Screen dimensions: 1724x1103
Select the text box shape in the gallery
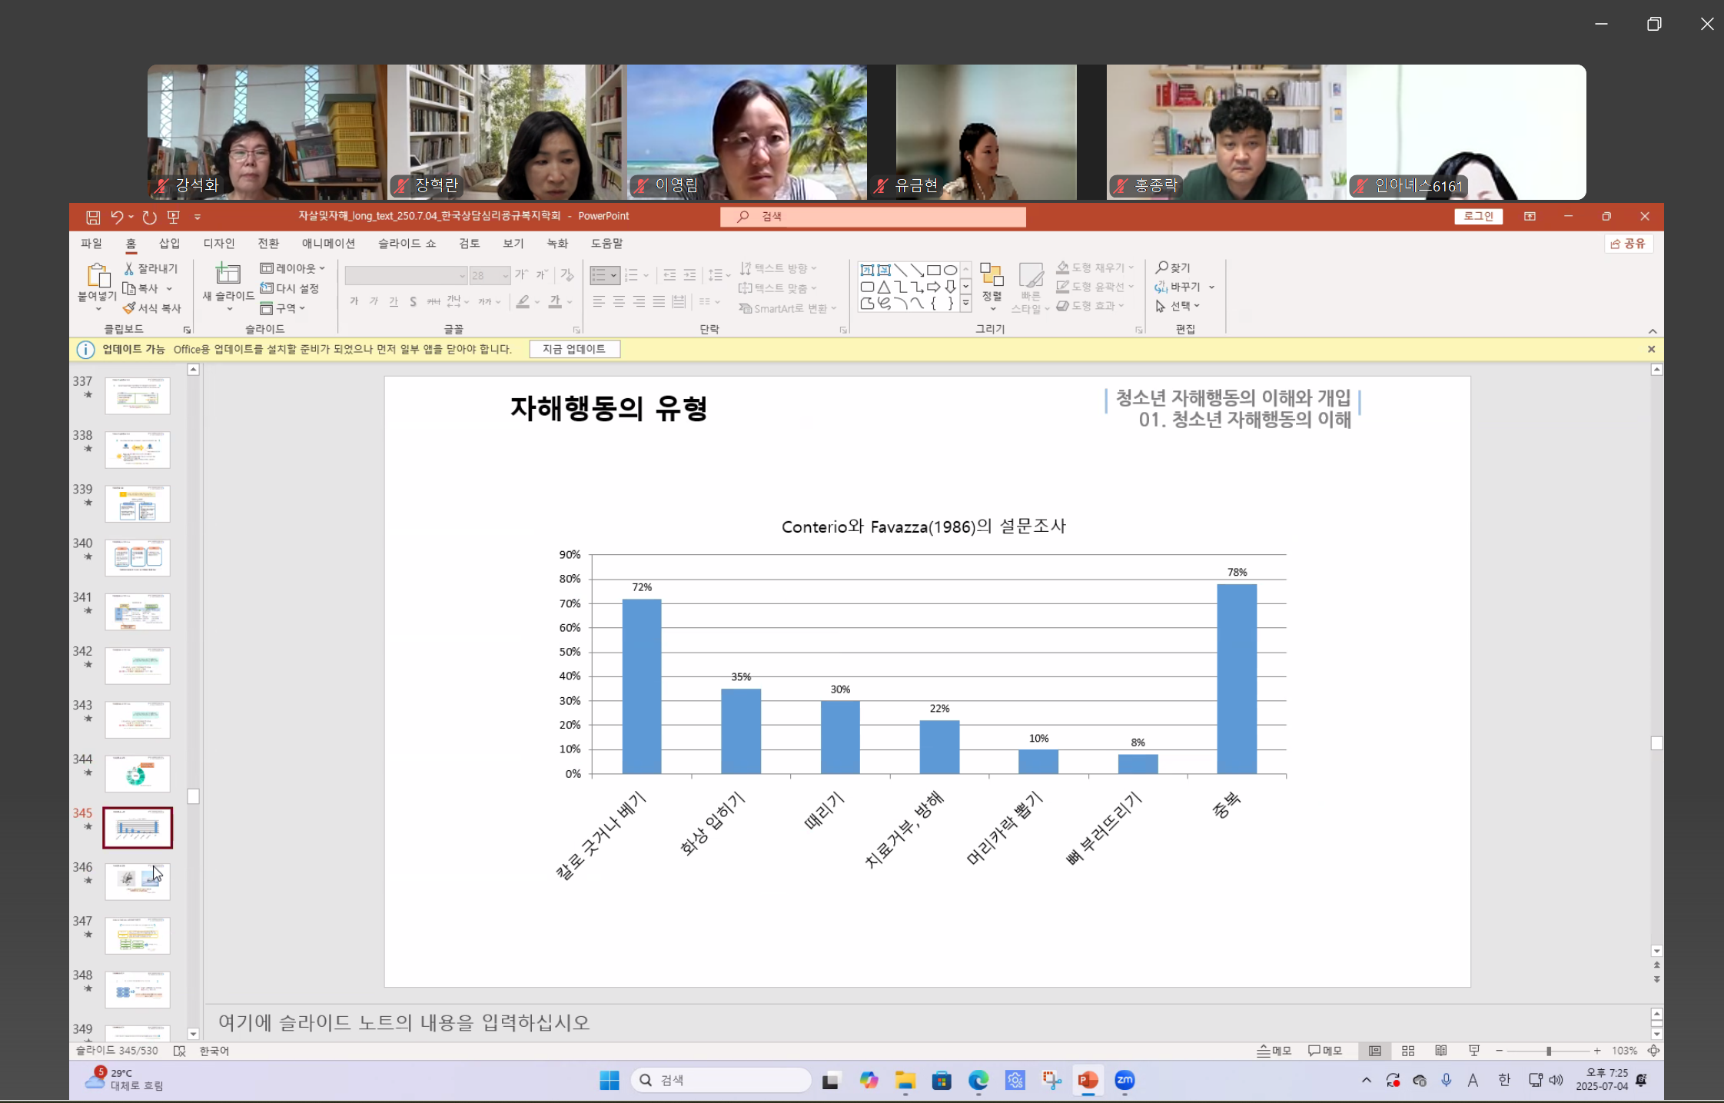pyautogui.click(x=867, y=270)
